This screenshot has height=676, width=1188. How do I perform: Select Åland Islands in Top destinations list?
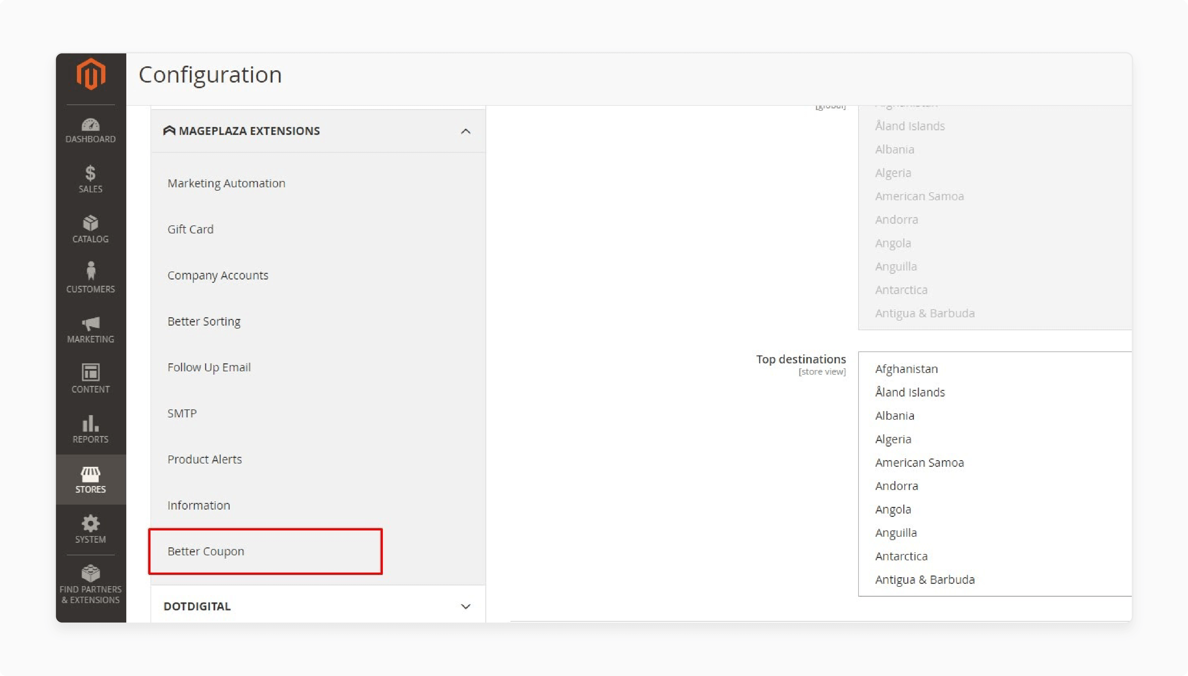coord(910,392)
